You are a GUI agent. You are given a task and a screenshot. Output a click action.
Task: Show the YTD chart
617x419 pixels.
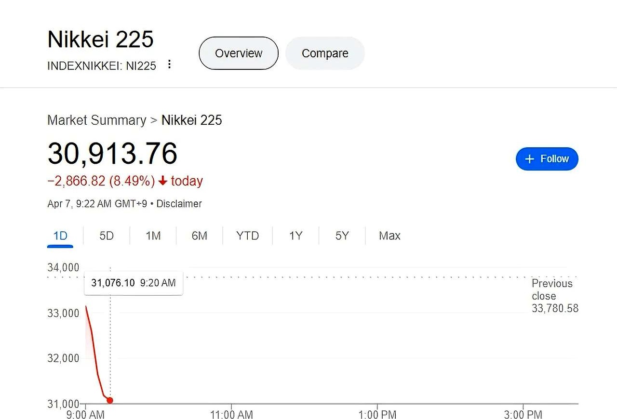pyautogui.click(x=247, y=236)
